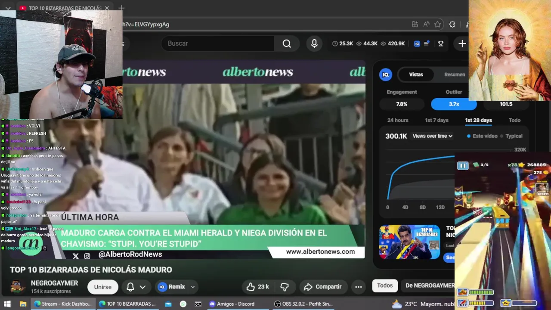Click the 25.3K clock stat icon
The width and height of the screenshot is (551, 310).
click(x=335, y=43)
